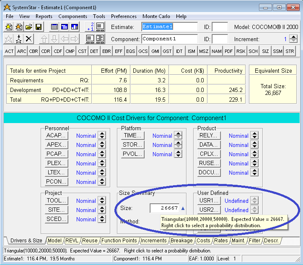This screenshot has width=303, height=265.
Task: Insert a sub-component with the arrow-star icon
Action: [18, 39]
